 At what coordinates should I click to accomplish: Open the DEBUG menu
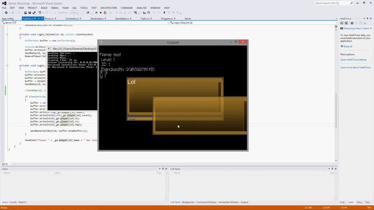(x=54, y=8)
